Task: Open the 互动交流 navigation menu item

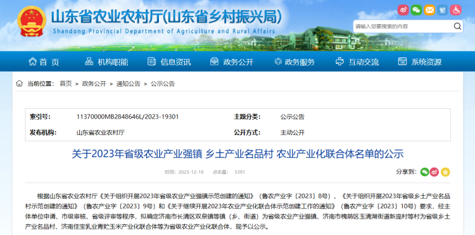Action: coord(364,62)
